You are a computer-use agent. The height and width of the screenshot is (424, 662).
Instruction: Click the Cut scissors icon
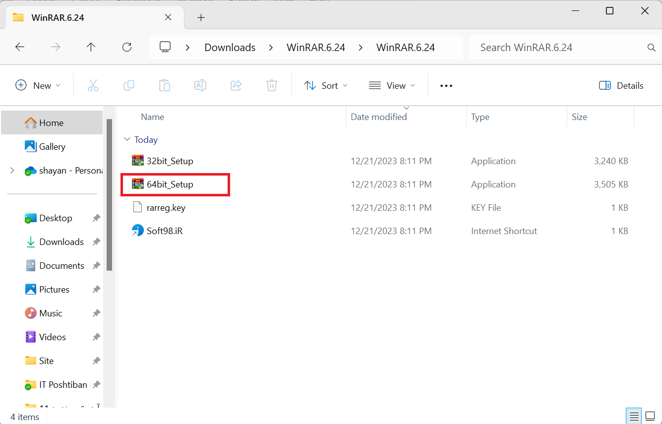93,85
